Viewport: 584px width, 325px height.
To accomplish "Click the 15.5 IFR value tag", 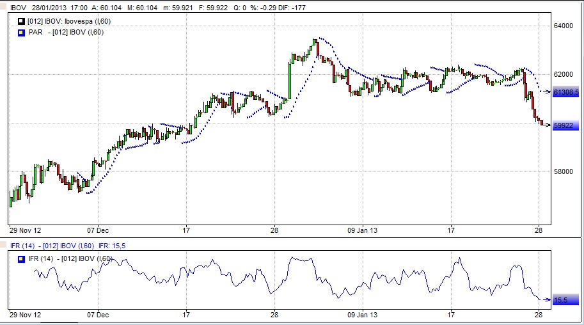I will pyautogui.click(x=561, y=300).
